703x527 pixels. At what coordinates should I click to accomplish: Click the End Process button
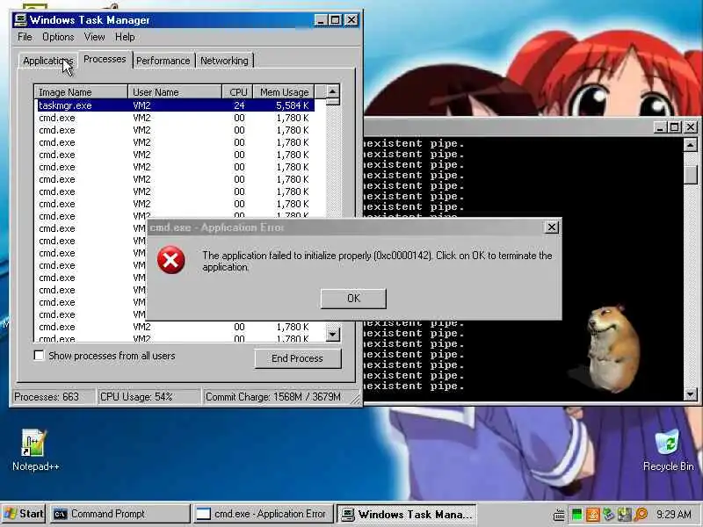(x=297, y=358)
